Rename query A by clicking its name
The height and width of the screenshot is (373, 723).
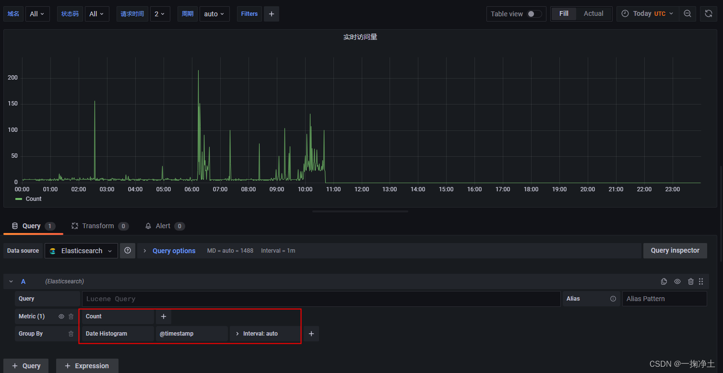pyautogui.click(x=23, y=281)
